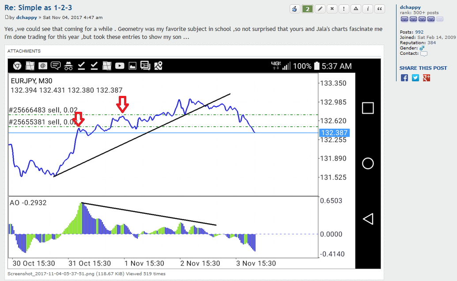Open the 384 reputation link
Screen dimensions: 457x281
coord(432,42)
